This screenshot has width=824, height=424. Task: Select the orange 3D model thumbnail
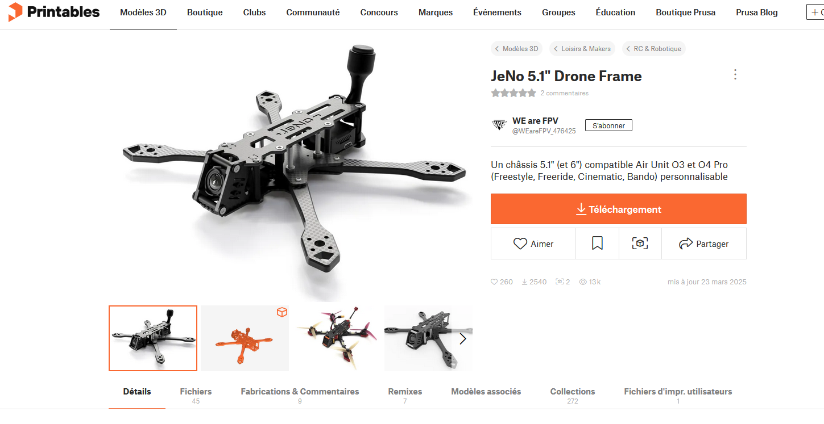(245, 338)
